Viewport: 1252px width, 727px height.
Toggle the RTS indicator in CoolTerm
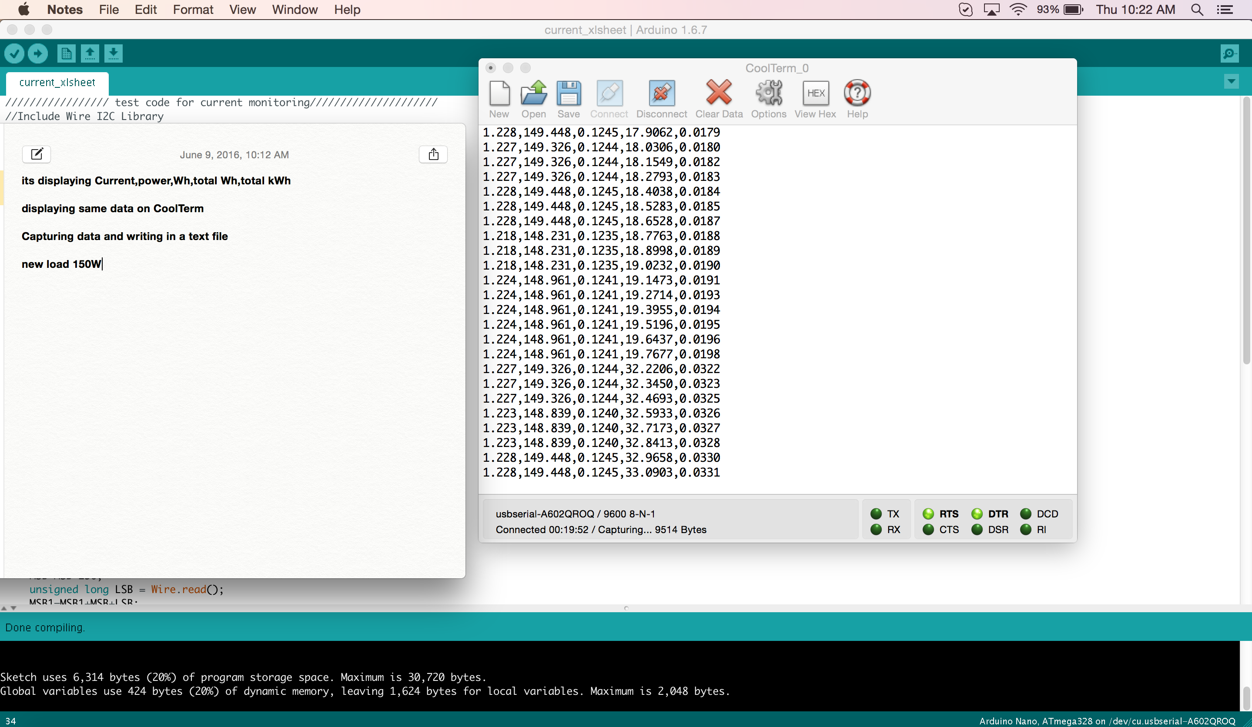pos(941,514)
